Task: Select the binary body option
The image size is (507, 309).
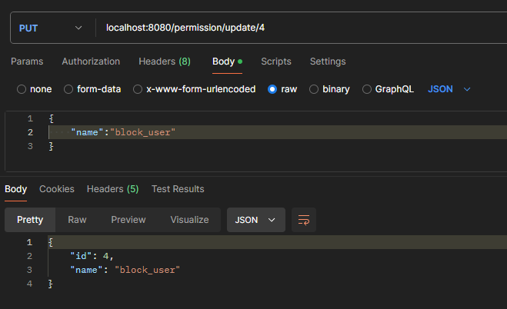Action: (314, 89)
